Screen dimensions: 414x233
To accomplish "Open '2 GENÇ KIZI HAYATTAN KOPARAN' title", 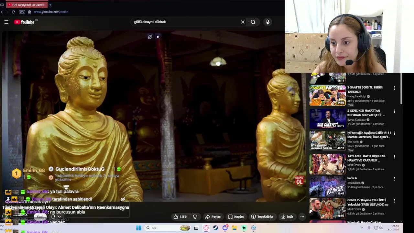I will (x=366, y=113).
